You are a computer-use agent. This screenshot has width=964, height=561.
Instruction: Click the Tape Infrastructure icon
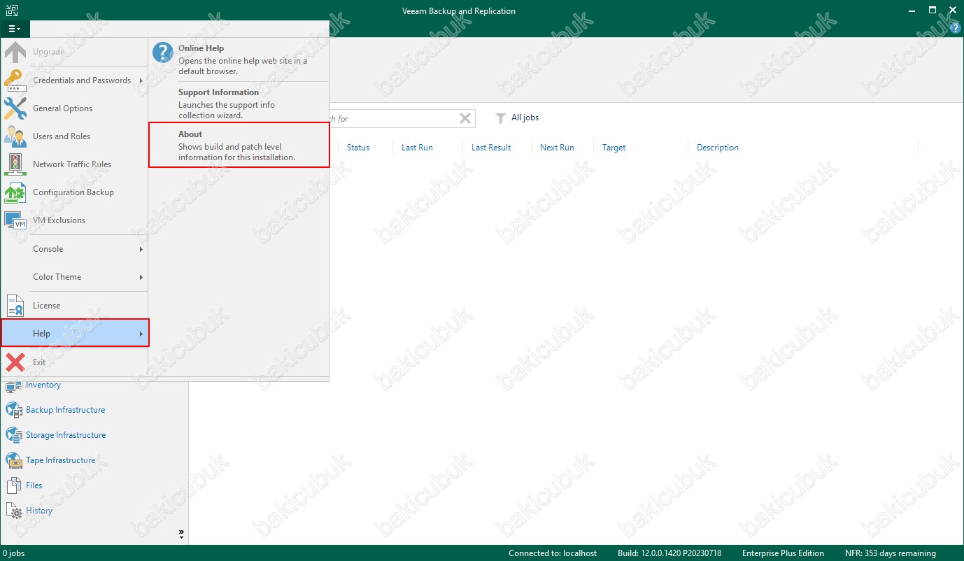tap(14, 460)
